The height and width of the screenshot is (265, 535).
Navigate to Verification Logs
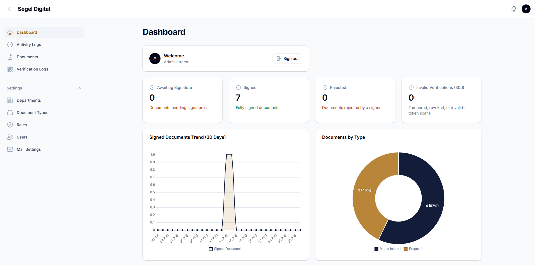(x=45, y=69)
